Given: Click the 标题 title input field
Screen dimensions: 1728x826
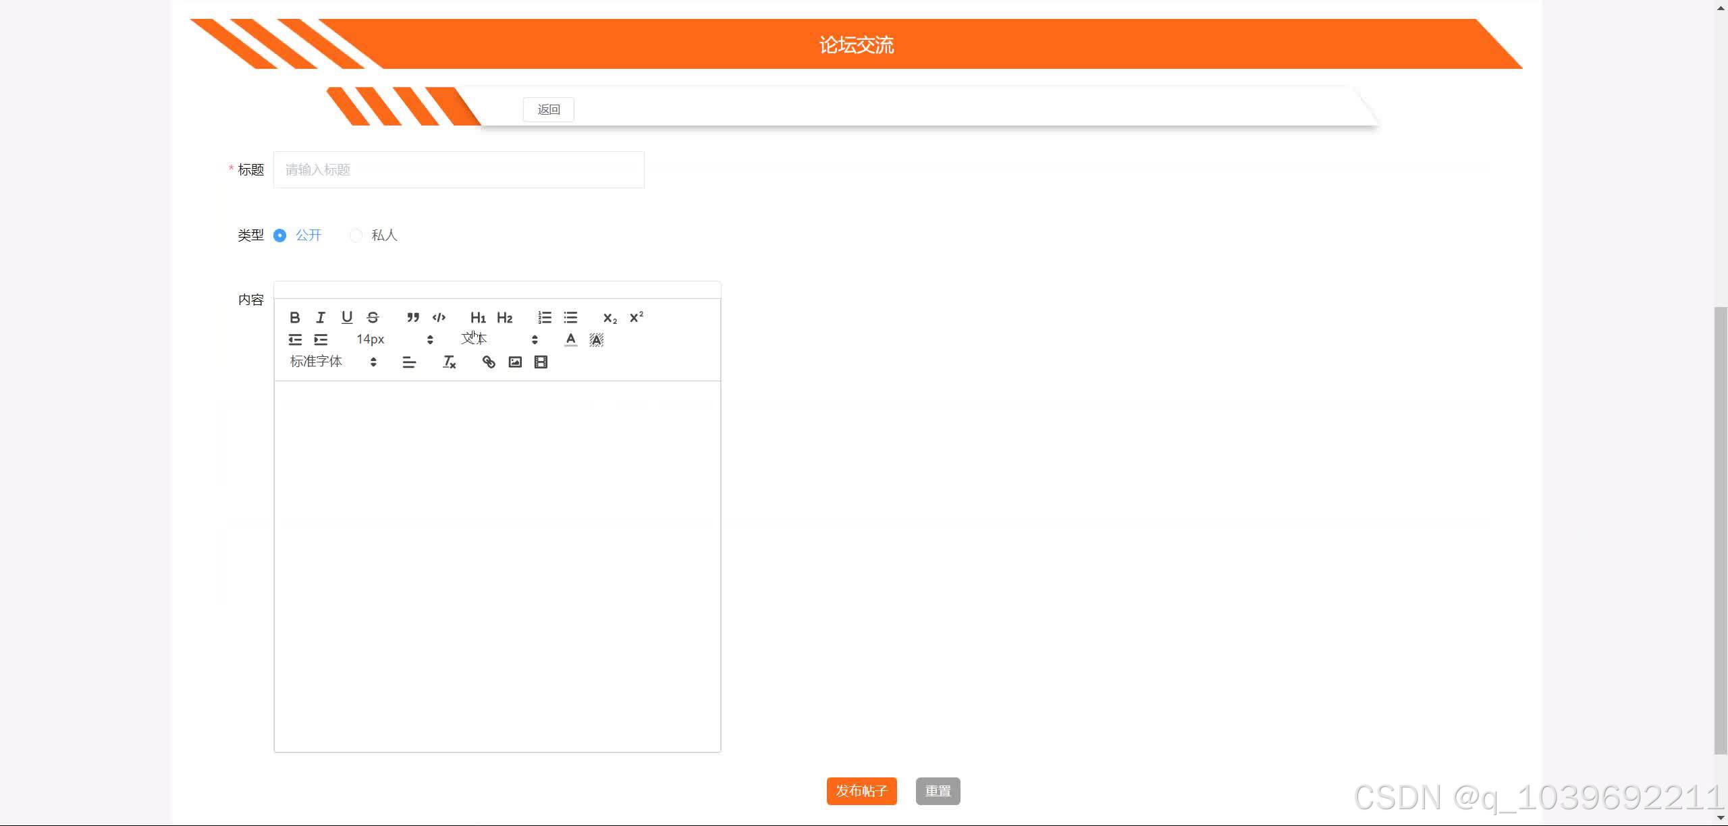Looking at the screenshot, I should point(458,170).
